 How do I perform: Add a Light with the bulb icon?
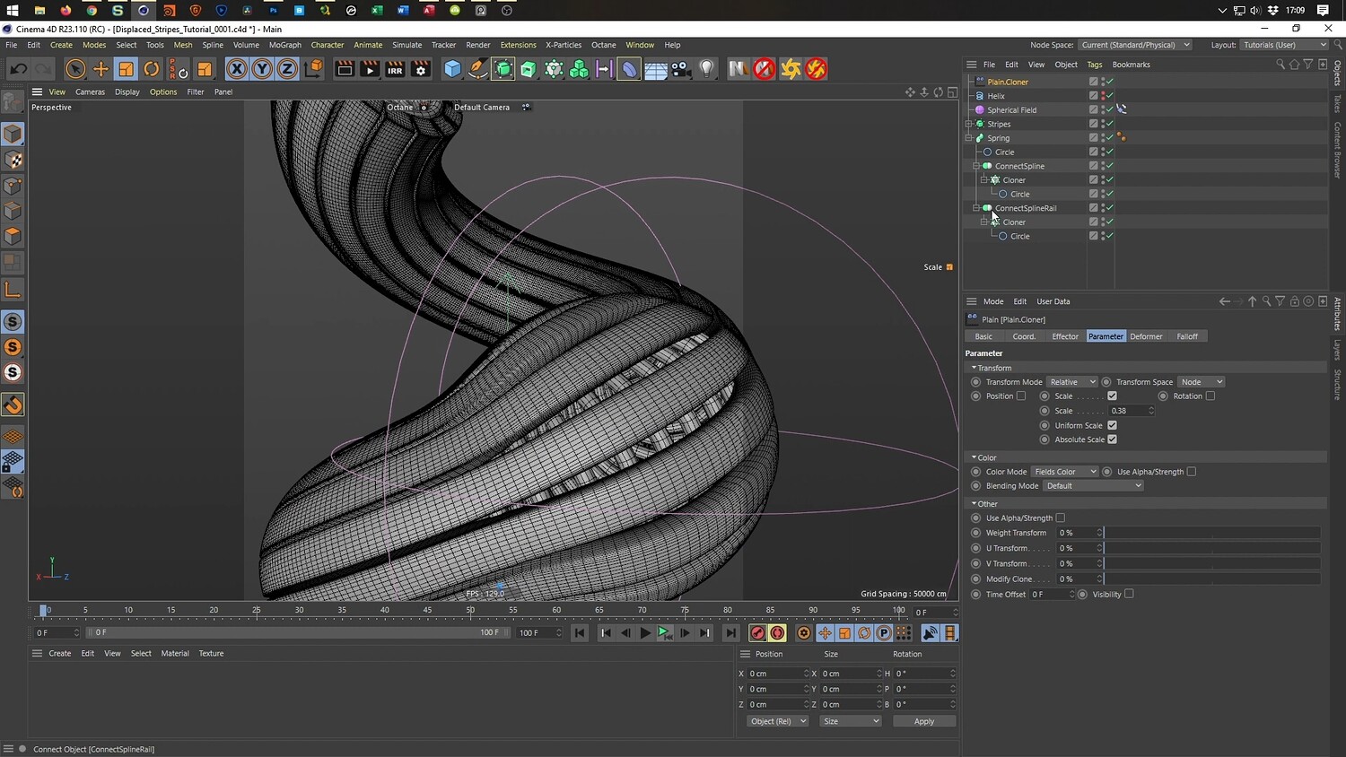point(707,69)
